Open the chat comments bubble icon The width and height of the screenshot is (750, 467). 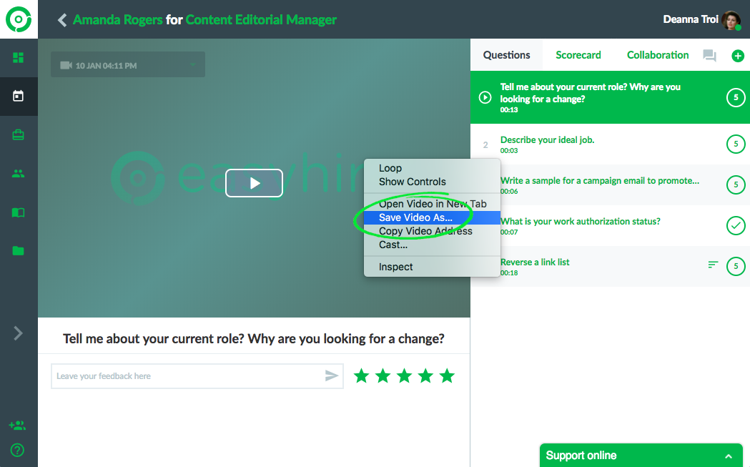[709, 56]
